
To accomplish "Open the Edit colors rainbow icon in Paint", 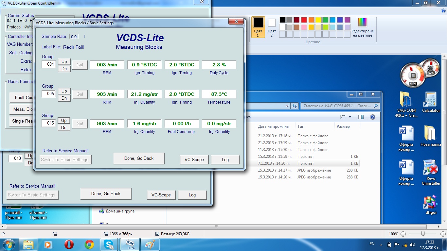I will [x=362, y=23].
